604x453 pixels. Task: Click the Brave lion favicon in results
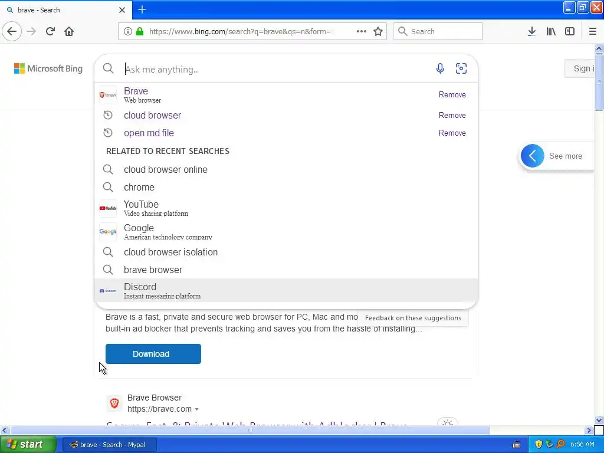point(114,403)
